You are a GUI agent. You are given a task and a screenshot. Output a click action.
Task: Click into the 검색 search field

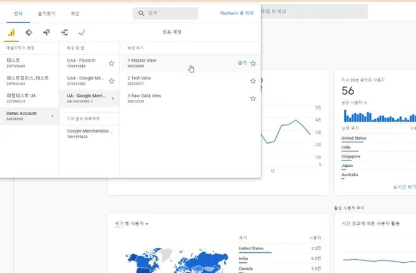[x=165, y=13]
